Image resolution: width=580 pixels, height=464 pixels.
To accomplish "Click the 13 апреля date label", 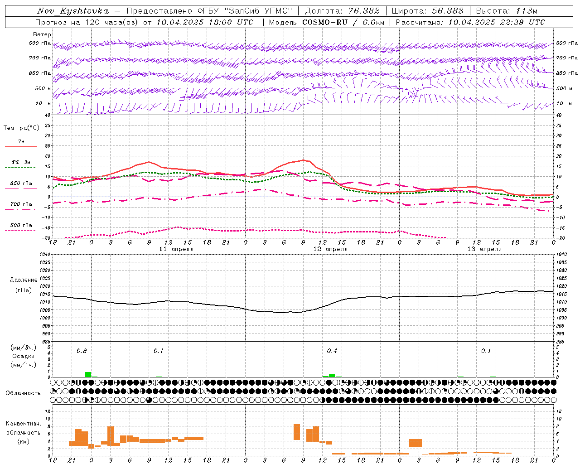I will (484, 249).
